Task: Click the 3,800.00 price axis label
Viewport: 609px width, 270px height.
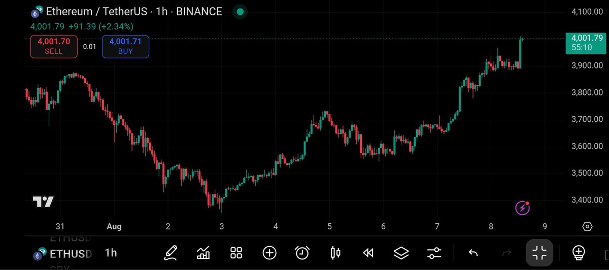Action: tap(587, 92)
